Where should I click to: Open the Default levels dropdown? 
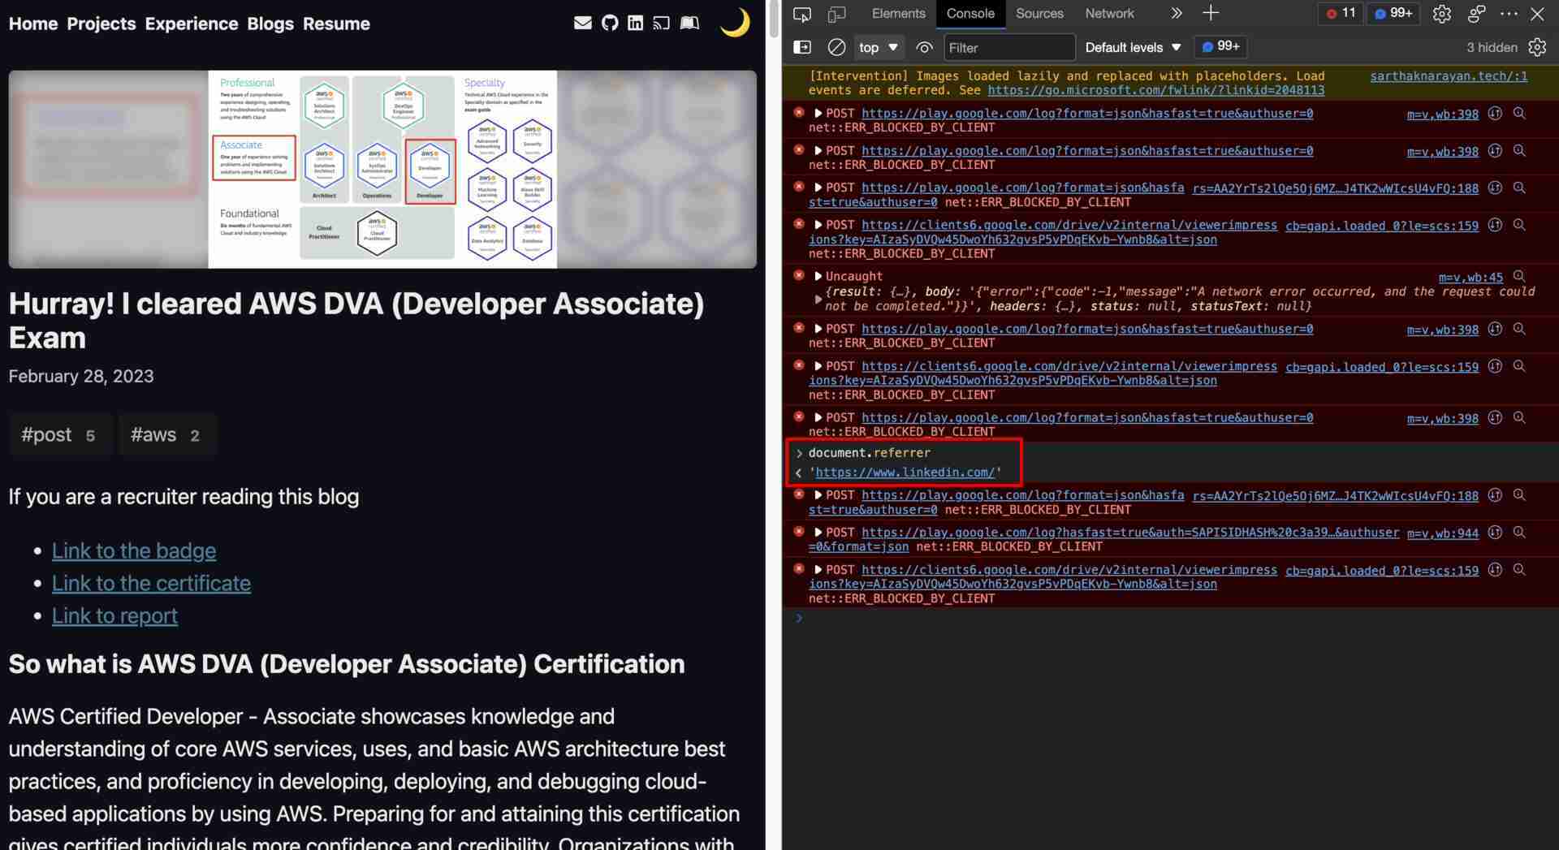[1133, 47]
